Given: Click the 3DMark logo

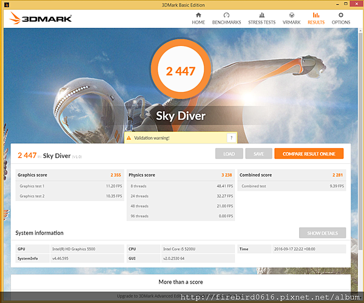Looking at the screenshot, I should [x=41, y=18].
